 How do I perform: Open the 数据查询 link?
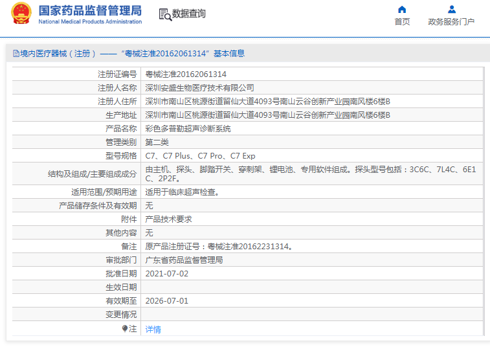click(x=188, y=14)
